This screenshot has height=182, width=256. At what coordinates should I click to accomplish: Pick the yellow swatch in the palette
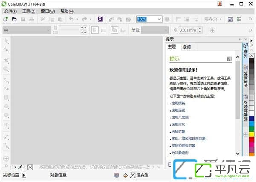pos(252,134)
